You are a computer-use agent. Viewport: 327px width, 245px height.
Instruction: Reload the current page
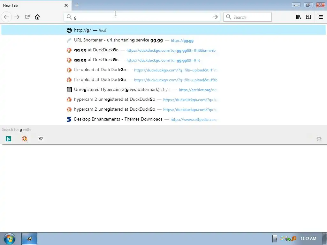click(27, 17)
